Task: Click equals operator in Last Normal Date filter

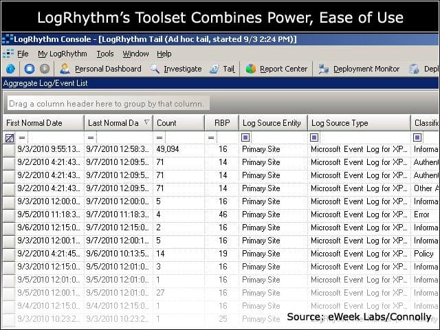Action: (x=91, y=137)
